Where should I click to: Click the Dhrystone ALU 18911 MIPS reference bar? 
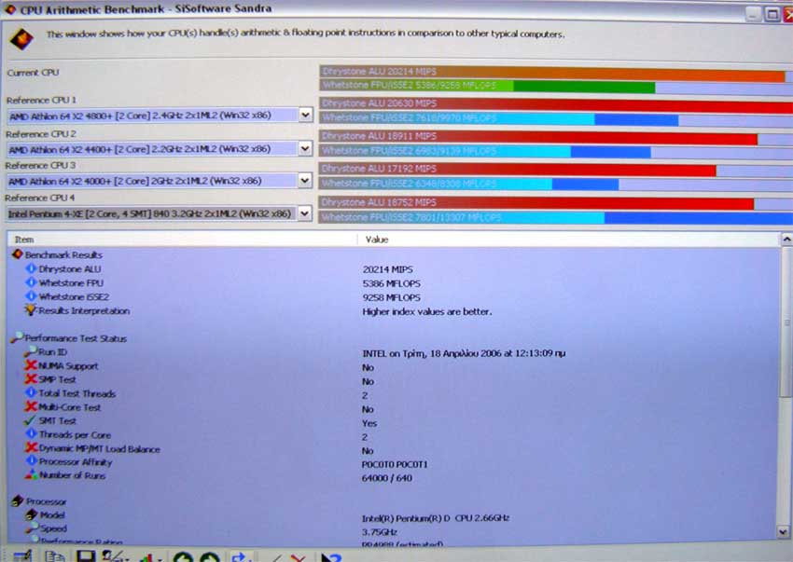[x=538, y=136]
